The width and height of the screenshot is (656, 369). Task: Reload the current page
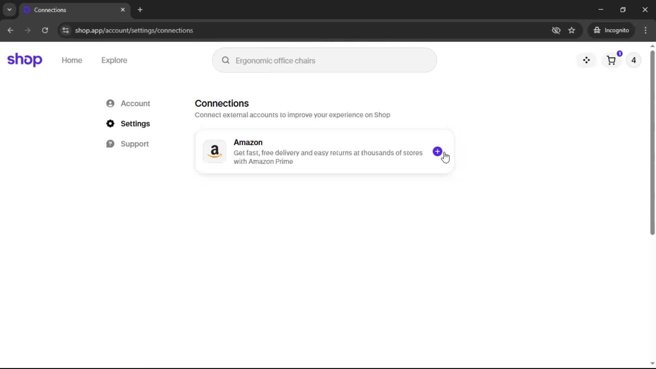pyautogui.click(x=45, y=30)
